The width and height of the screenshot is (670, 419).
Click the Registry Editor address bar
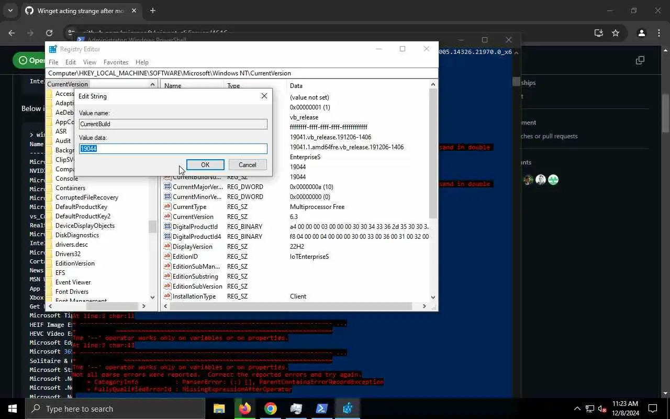(x=242, y=73)
